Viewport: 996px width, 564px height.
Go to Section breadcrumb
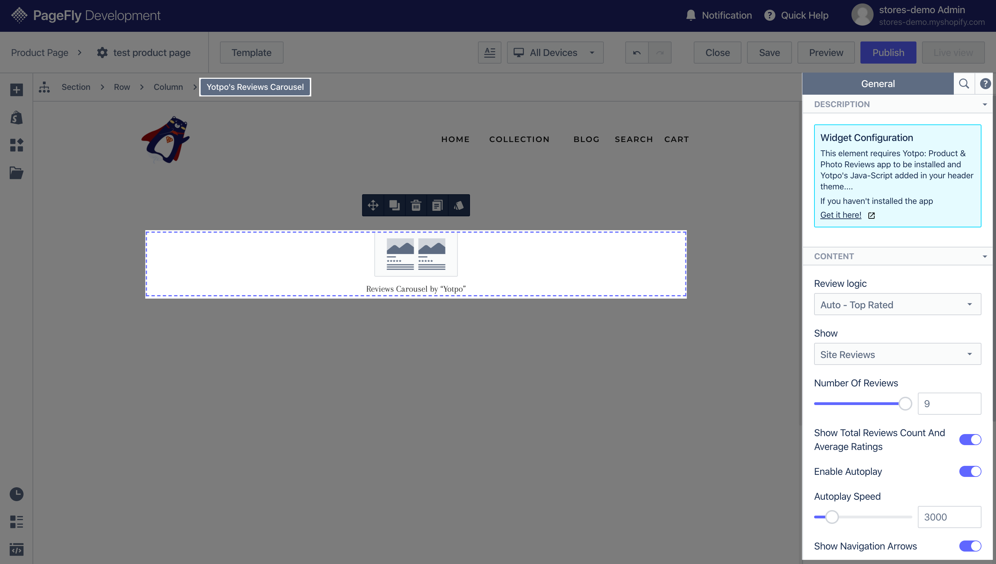tap(76, 87)
